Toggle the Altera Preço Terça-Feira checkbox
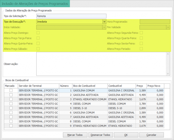The width and height of the screenshot is (174, 140). pos(38,38)
